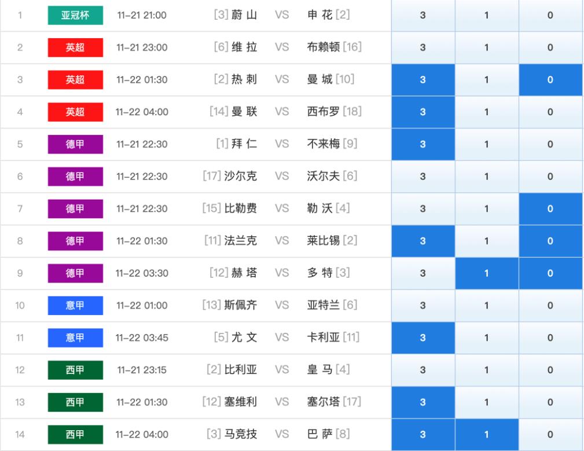Select draw (1) for 塞维利 vs 塞尔塔

487,402
